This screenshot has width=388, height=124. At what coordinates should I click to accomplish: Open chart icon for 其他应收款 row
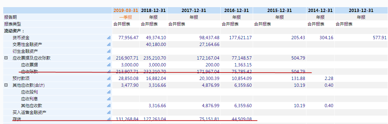coord(109,106)
